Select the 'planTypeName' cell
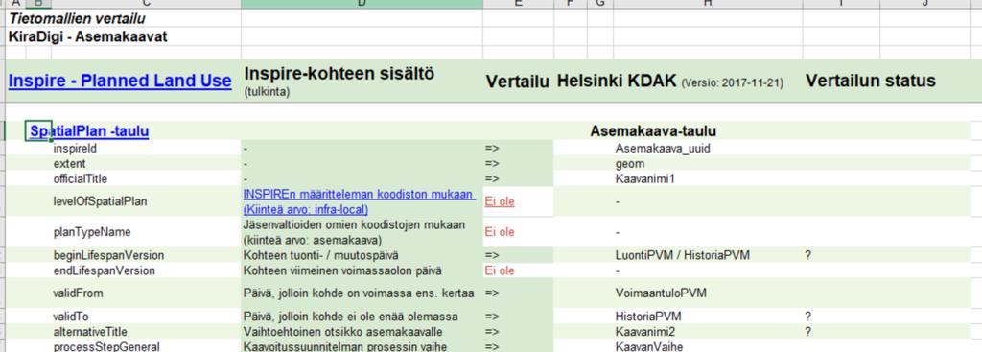 [x=92, y=232]
